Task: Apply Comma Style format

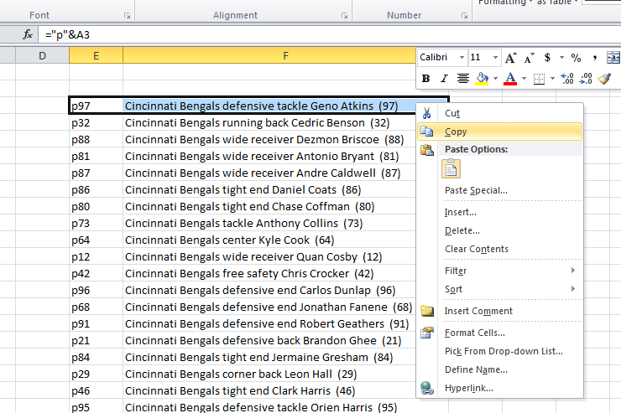Action: [x=594, y=58]
